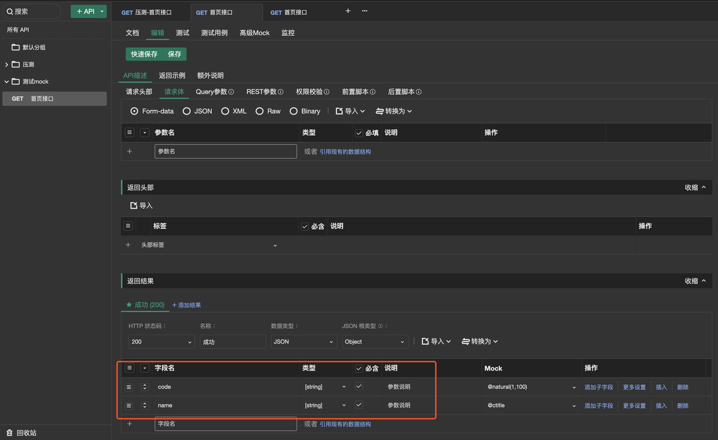Open the JSON 根类型 Object dropdown

coord(375,342)
